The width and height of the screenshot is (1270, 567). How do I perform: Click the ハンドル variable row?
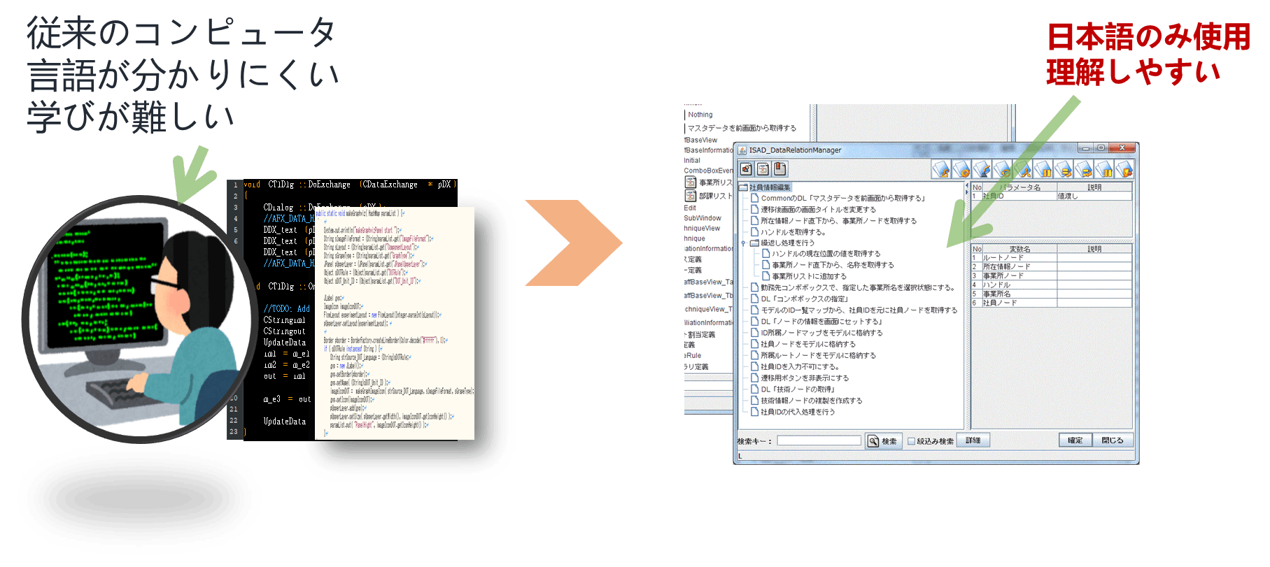(x=1052, y=285)
